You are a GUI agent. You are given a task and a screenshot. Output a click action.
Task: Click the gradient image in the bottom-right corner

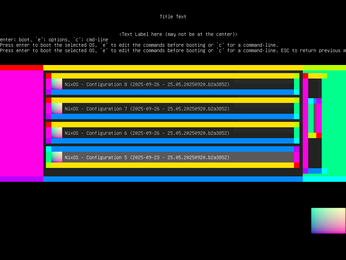pyautogui.click(x=328, y=220)
